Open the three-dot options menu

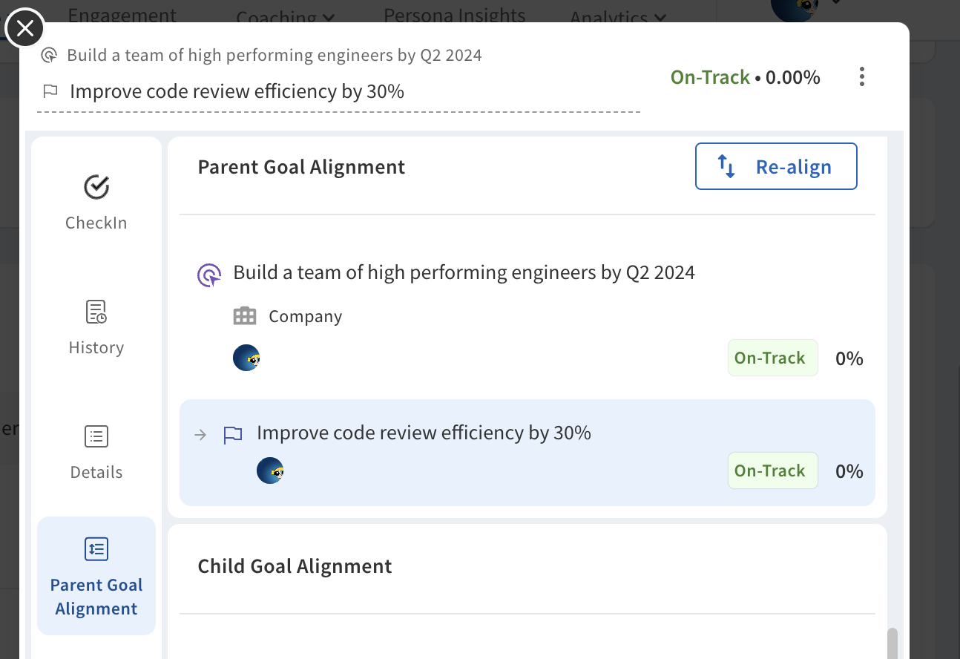click(861, 77)
